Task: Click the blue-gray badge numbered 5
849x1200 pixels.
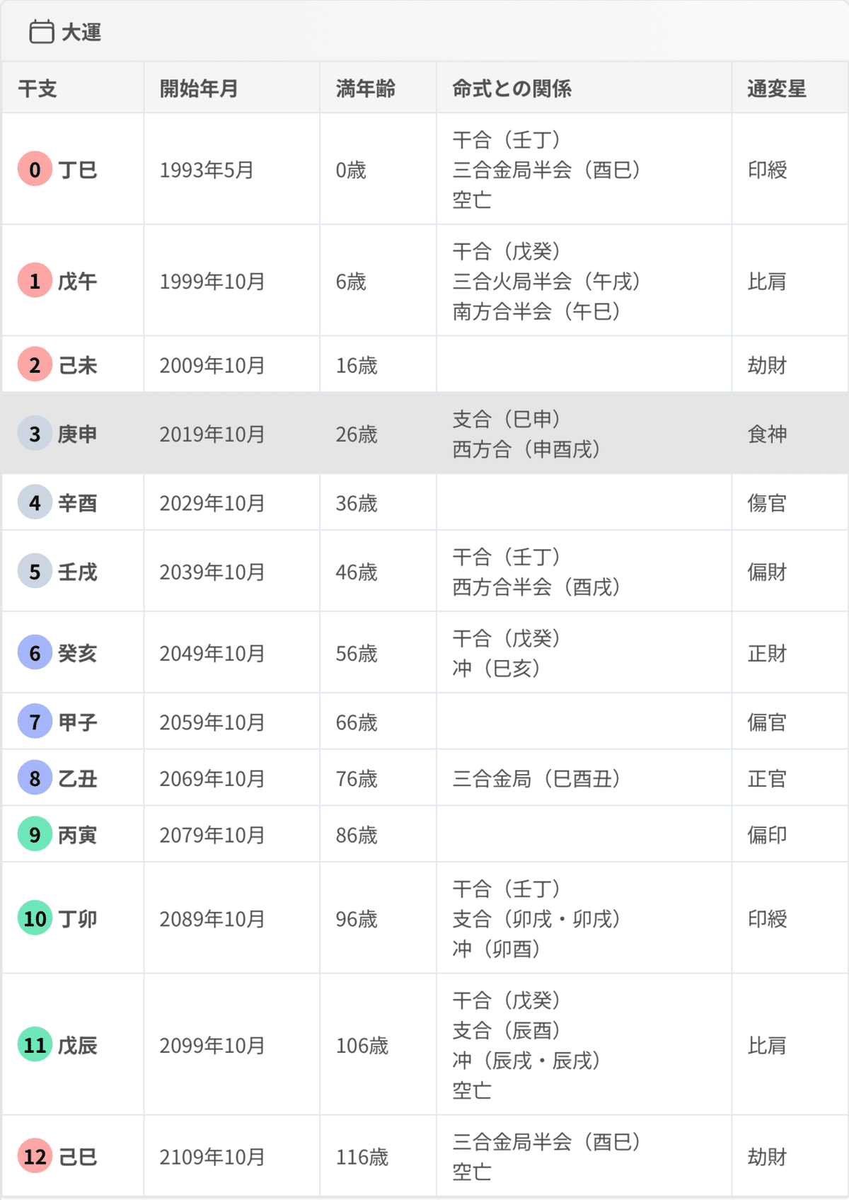Action: [x=35, y=572]
